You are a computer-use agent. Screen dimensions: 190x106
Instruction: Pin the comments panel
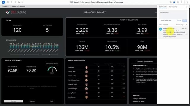coord(184,7)
